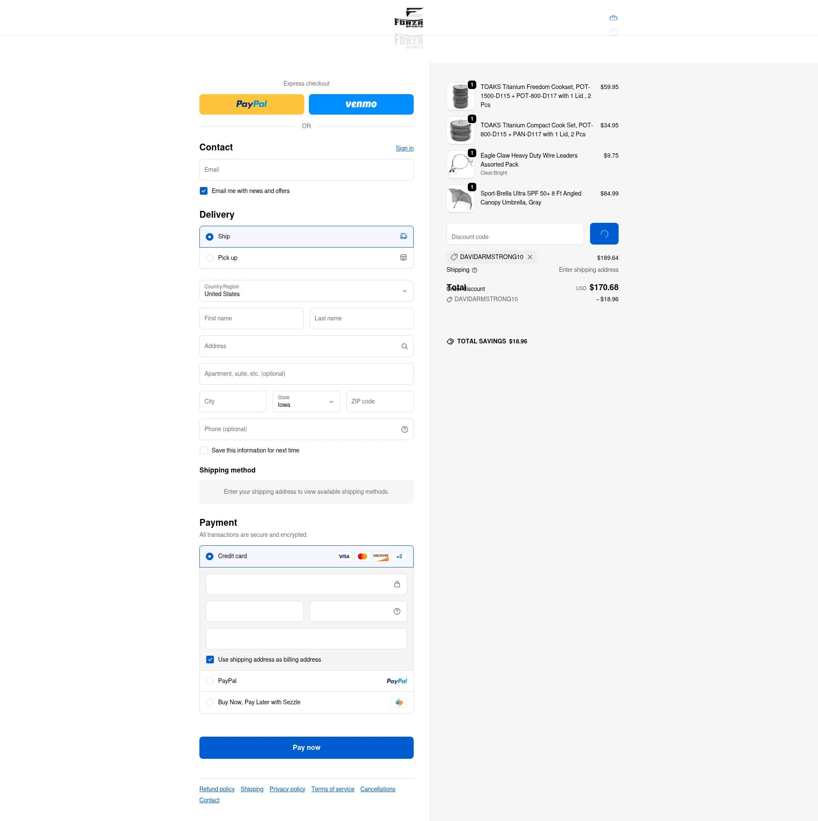Click the Forza Sports logo
Image resolution: width=818 pixels, height=821 pixels.
tap(409, 17)
